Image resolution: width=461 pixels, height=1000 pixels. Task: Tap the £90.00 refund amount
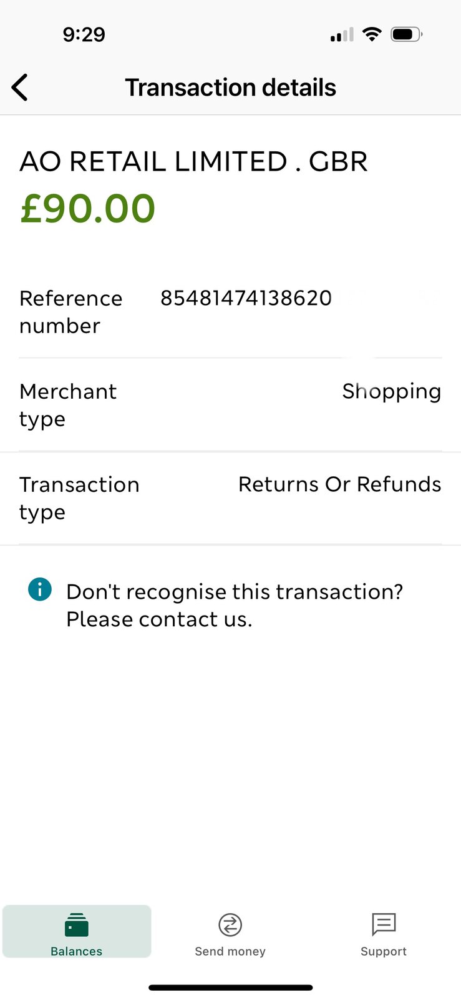tap(88, 208)
